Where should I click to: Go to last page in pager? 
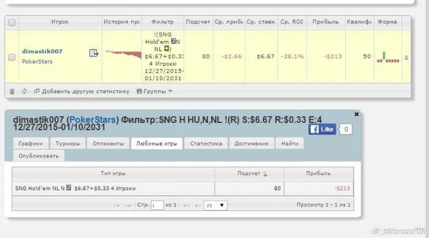[x=197, y=206]
